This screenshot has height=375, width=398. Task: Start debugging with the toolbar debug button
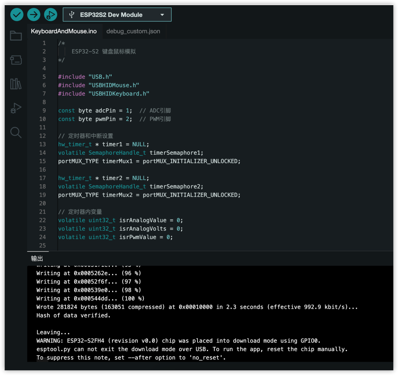click(x=50, y=15)
